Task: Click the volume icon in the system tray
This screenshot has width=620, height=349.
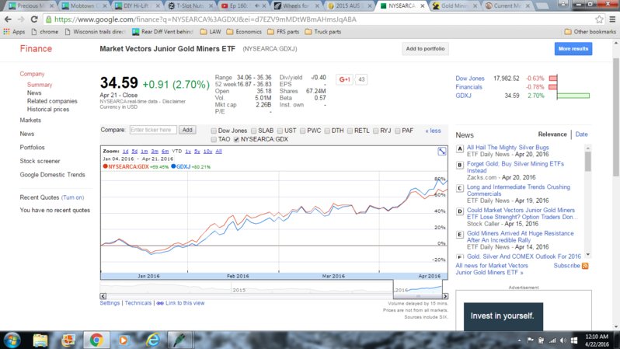Action: click(x=563, y=340)
